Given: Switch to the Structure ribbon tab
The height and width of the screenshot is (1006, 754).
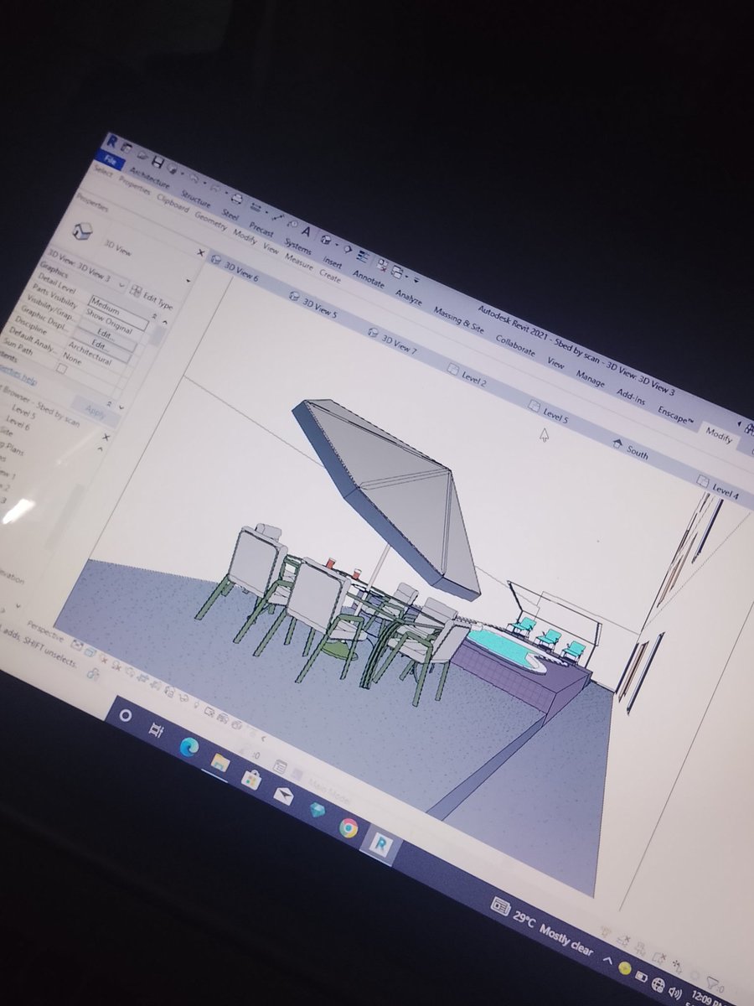Looking at the screenshot, I should click(196, 198).
